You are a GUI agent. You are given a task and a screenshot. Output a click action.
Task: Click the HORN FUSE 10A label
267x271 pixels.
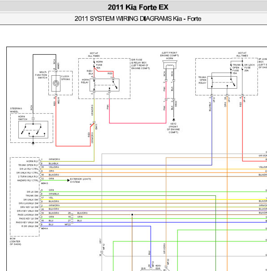point(99,65)
